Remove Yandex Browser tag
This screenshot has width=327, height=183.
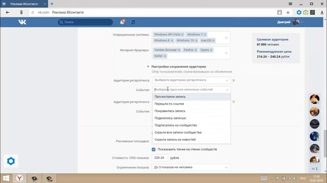[179, 50]
